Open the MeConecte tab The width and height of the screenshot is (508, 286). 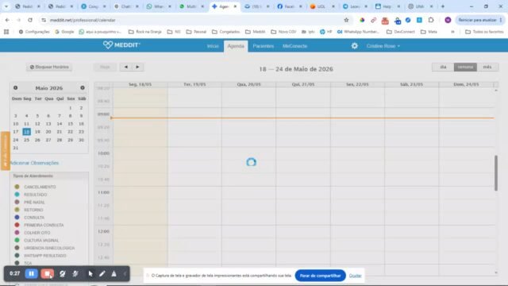tap(294, 46)
